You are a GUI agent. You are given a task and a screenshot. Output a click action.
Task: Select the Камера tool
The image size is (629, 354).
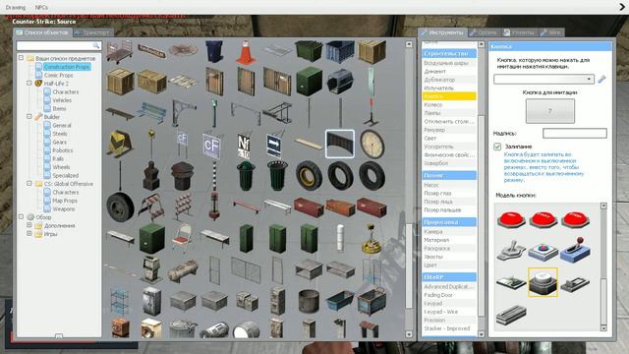pos(449,232)
